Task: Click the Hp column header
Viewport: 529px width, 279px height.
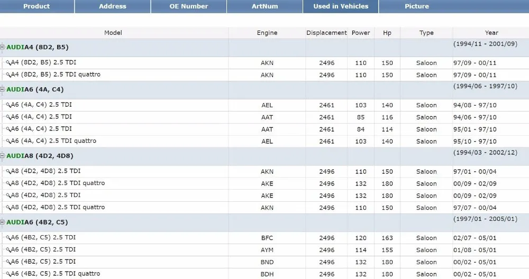Action: tap(387, 33)
